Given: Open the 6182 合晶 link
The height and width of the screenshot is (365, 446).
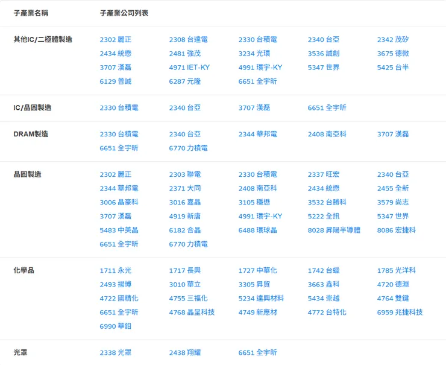Looking at the screenshot, I should (x=185, y=230).
